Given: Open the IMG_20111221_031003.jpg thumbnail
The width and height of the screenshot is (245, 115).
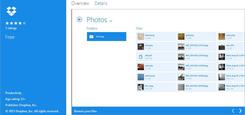Looking at the screenshot, I should [x=181, y=77].
